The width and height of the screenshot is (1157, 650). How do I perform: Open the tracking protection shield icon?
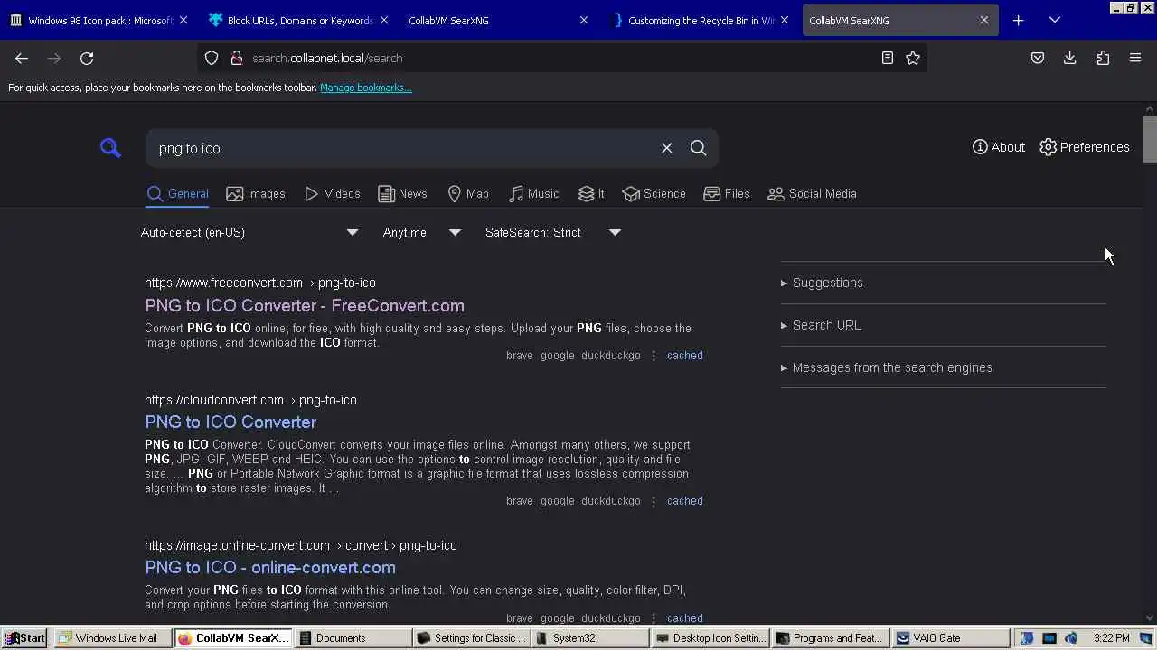click(212, 58)
